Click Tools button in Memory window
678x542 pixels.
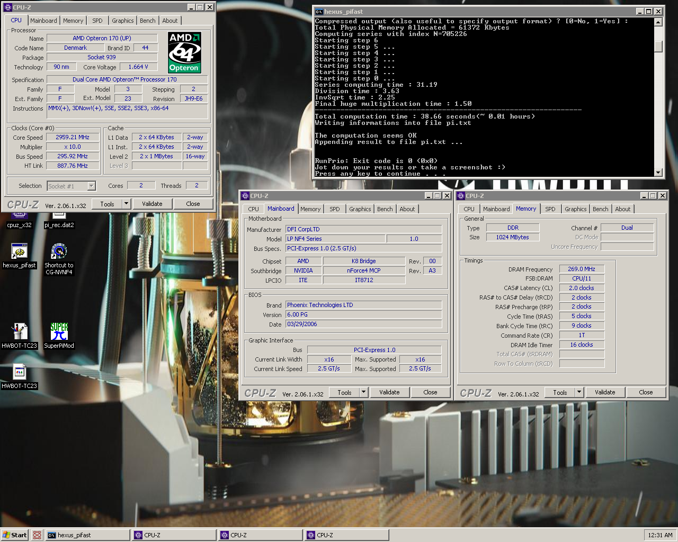560,393
